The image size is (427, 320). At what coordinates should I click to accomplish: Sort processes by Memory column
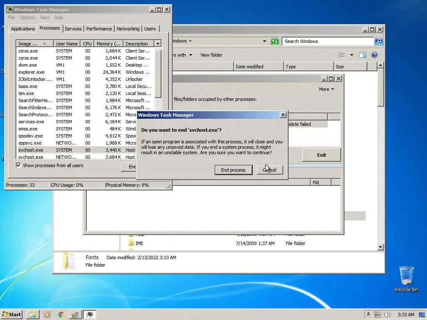tap(108, 43)
